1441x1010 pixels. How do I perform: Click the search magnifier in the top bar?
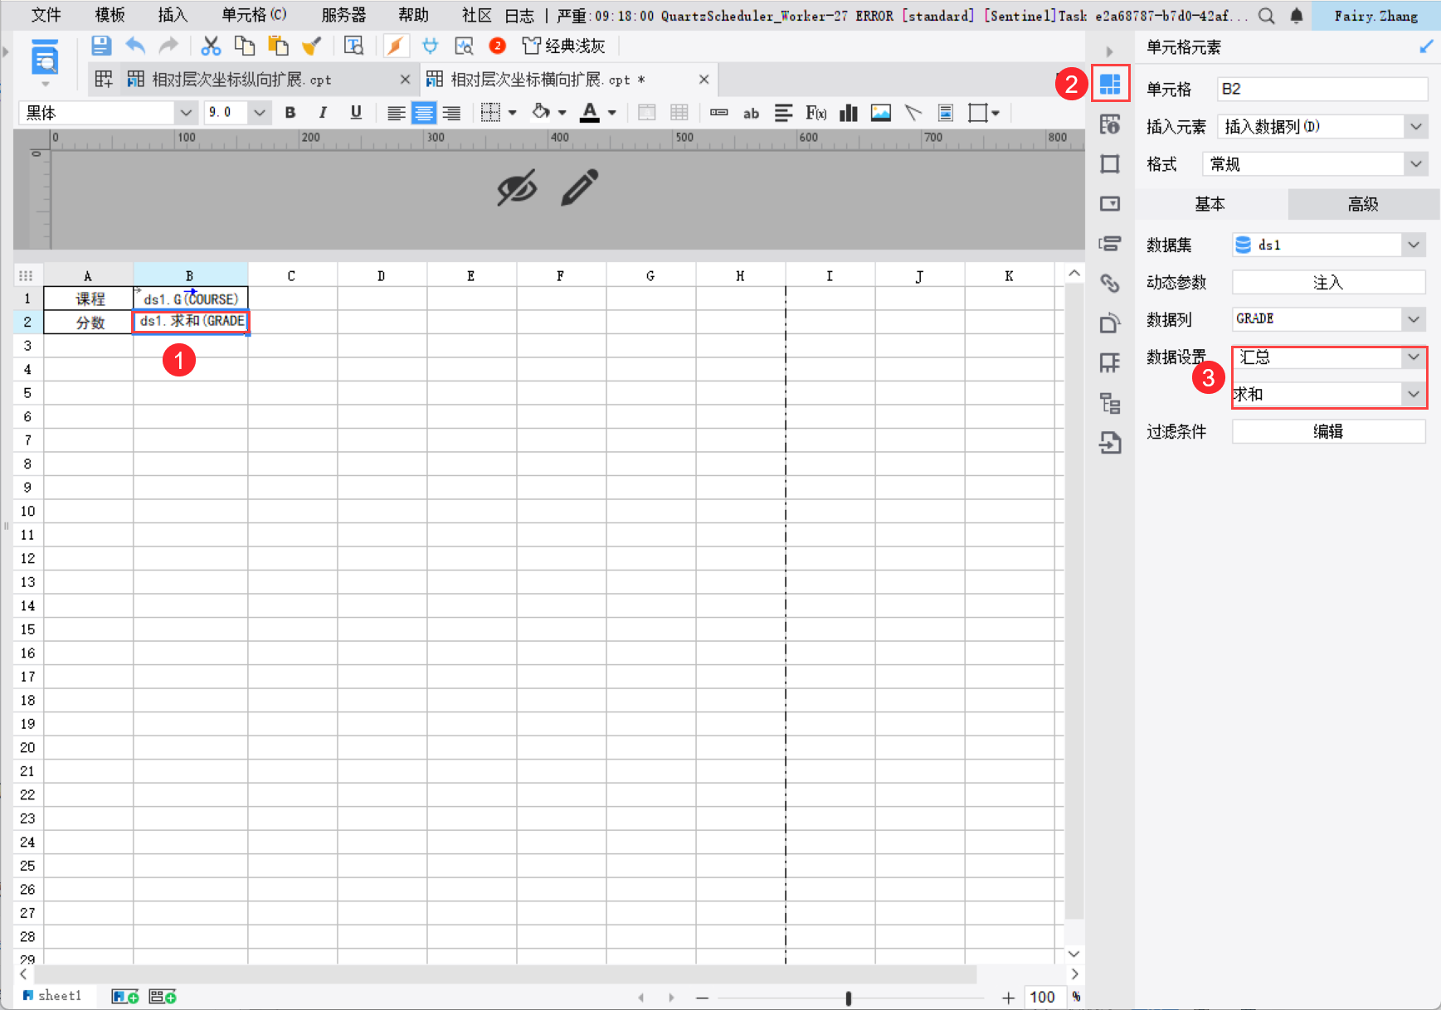(x=1266, y=16)
